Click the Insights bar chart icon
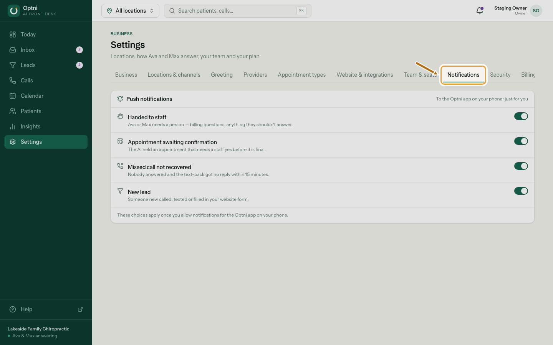 [x=13, y=127]
